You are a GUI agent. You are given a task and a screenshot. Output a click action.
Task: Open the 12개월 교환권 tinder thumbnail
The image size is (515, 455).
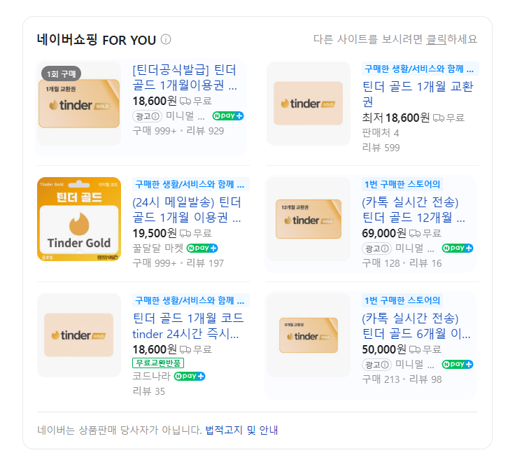[x=309, y=219]
